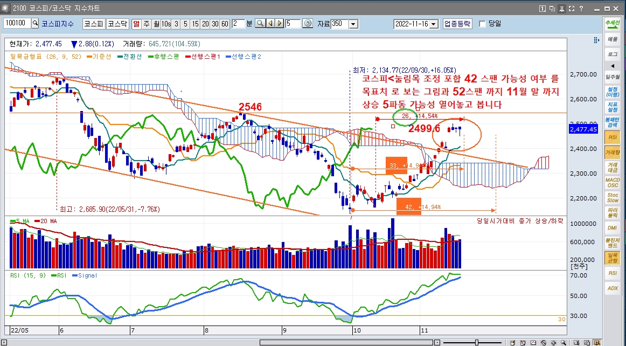Open the chart zoom magnifier tool in toolbar
Viewport: 626px width, 346px height.
(x=260, y=24)
